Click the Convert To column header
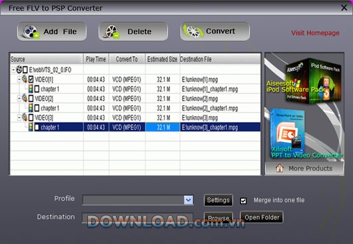This screenshot has width=353, height=244. pyautogui.click(x=127, y=59)
